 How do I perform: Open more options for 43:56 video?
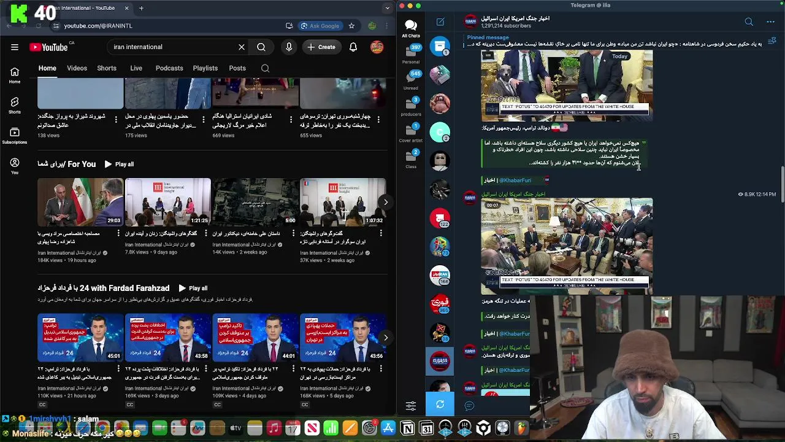(381, 369)
